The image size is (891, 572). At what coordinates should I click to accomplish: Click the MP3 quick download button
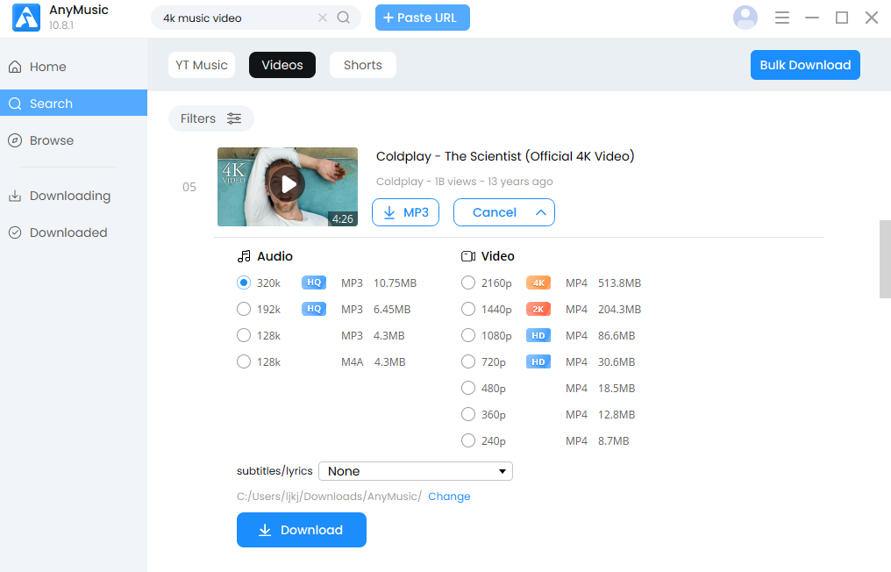[x=406, y=212]
